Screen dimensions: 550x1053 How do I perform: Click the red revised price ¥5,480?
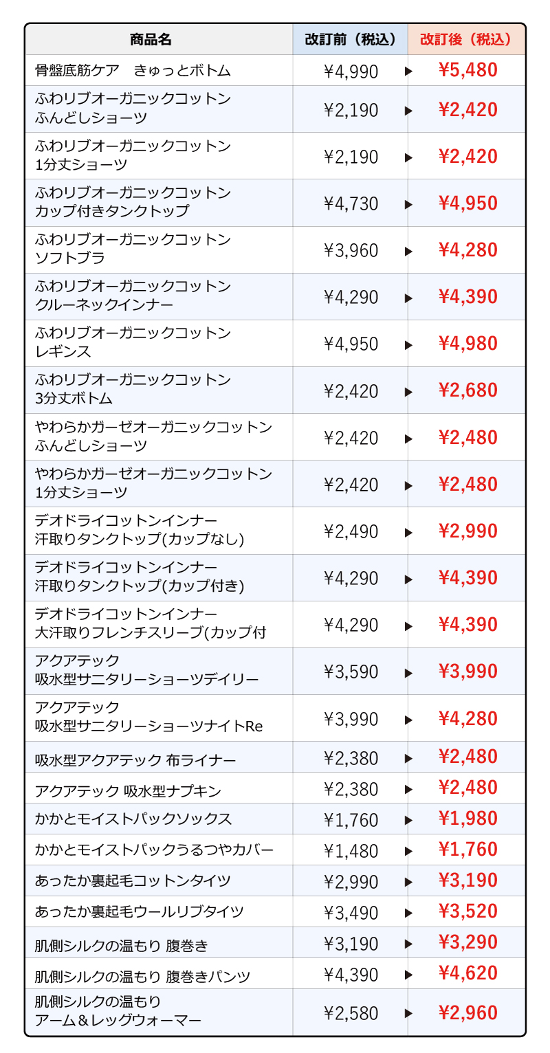pos(467,70)
